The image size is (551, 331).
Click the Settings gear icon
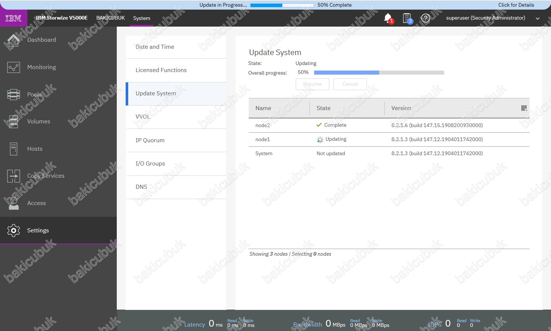14,231
